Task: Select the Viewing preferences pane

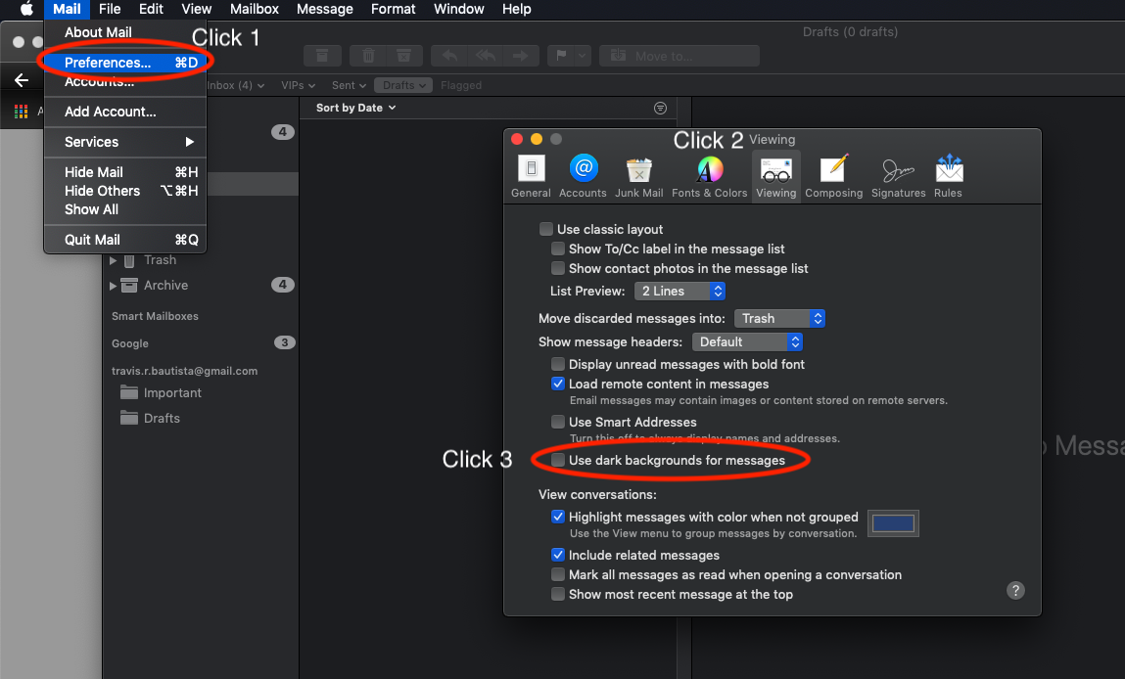Action: 775,176
